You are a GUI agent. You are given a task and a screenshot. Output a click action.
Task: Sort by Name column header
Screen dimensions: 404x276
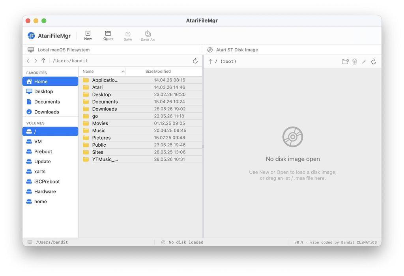pos(103,71)
